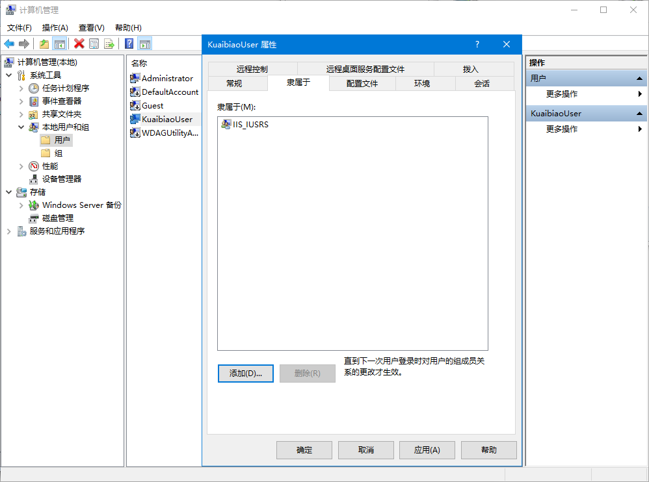Click the 系统工具 tools icon
649x482 pixels.
click(x=21, y=75)
